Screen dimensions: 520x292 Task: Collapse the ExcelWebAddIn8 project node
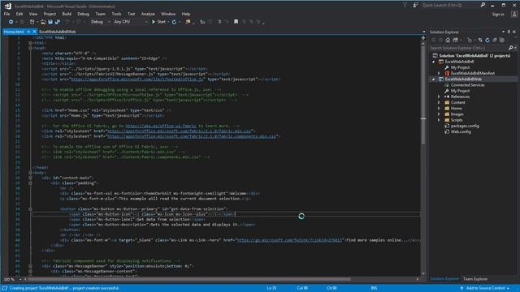(x=433, y=62)
